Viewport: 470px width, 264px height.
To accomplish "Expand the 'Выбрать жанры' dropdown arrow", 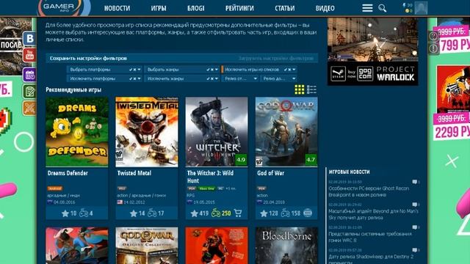I will tap(216, 70).
